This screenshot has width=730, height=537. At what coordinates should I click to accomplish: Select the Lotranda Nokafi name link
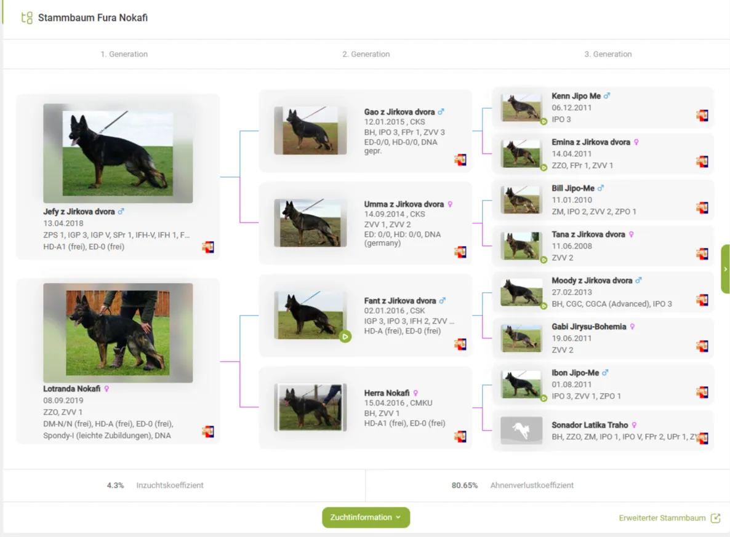[x=71, y=389]
